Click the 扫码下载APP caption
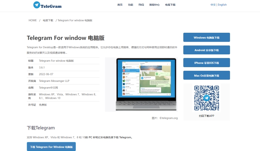The height and width of the screenshot is (151, 260). (x=206, y=116)
